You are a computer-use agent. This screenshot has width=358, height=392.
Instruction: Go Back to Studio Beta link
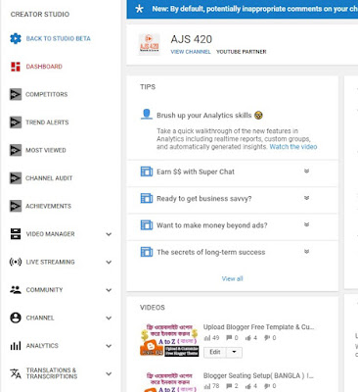(59, 38)
